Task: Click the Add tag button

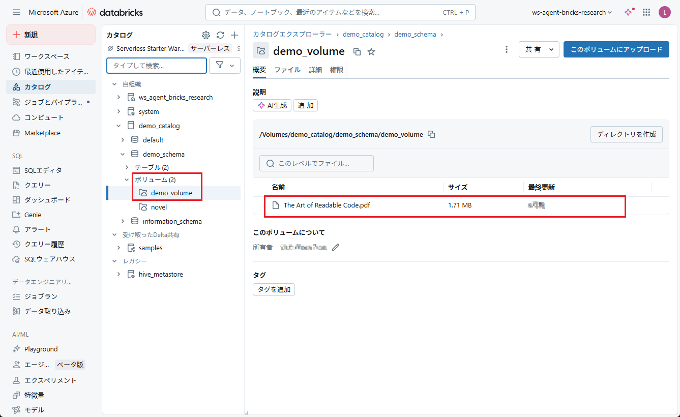Action: click(274, 289)
